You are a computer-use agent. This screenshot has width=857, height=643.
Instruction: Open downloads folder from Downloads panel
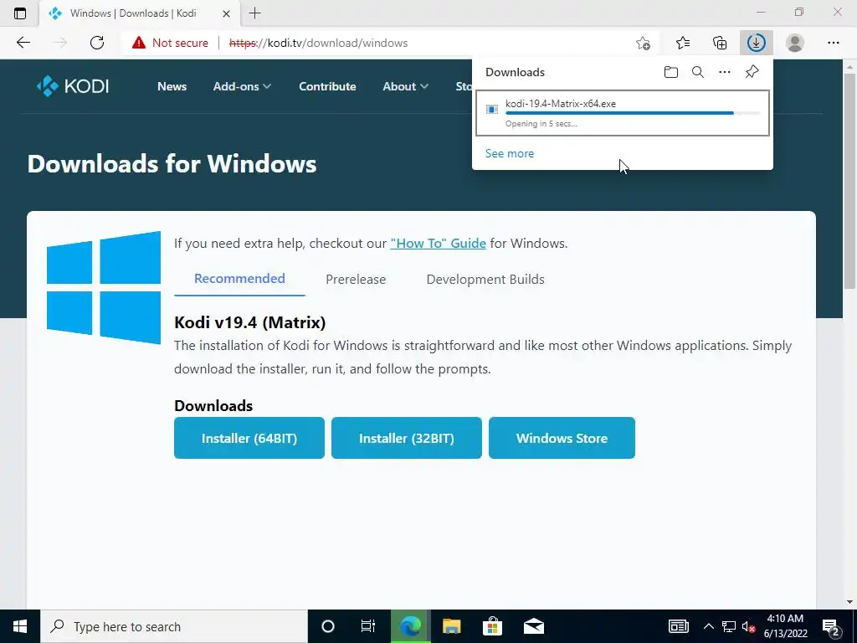point(670,72)
